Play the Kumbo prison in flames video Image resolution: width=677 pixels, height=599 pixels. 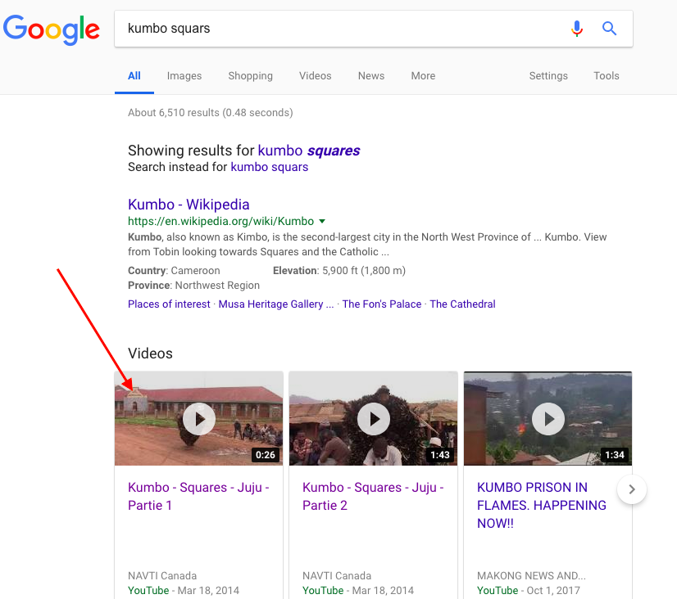548,419
